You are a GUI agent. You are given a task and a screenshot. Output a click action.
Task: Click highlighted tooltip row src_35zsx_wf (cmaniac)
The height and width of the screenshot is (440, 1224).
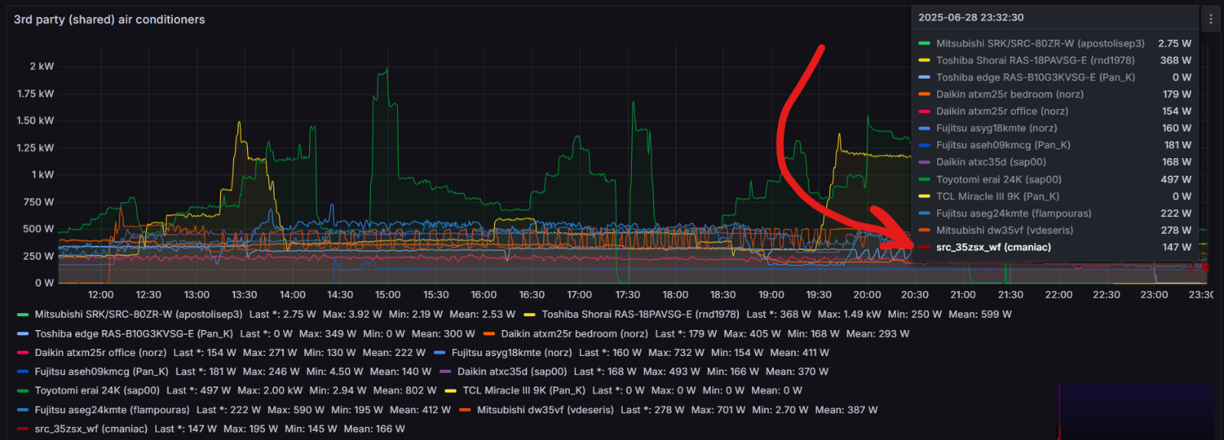(1055, 247)
